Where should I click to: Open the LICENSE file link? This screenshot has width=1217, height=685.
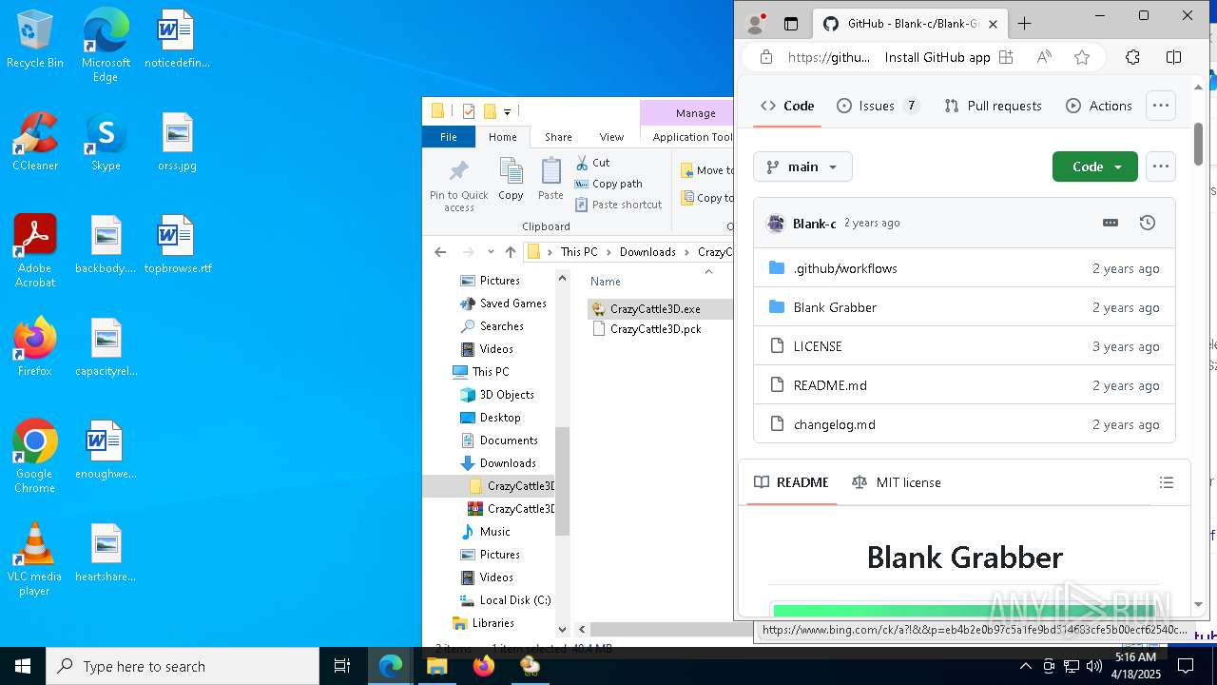click(x=818, y=346)
